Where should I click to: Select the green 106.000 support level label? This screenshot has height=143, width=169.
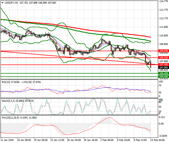point(164,77)
